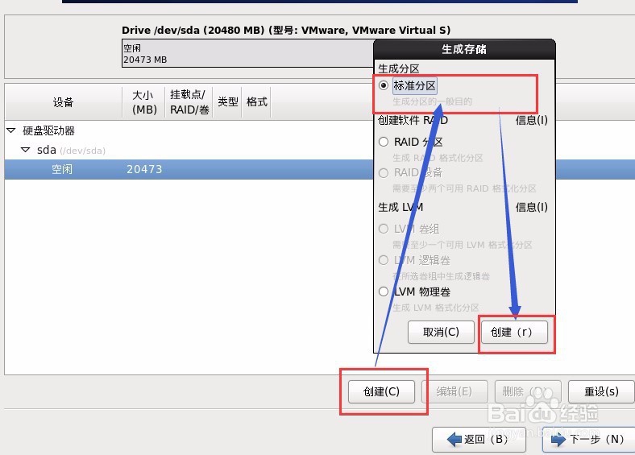Go back with 返回 (B) button
The width and height of the screenshot is (635, 455).
[x=479, y=439]
